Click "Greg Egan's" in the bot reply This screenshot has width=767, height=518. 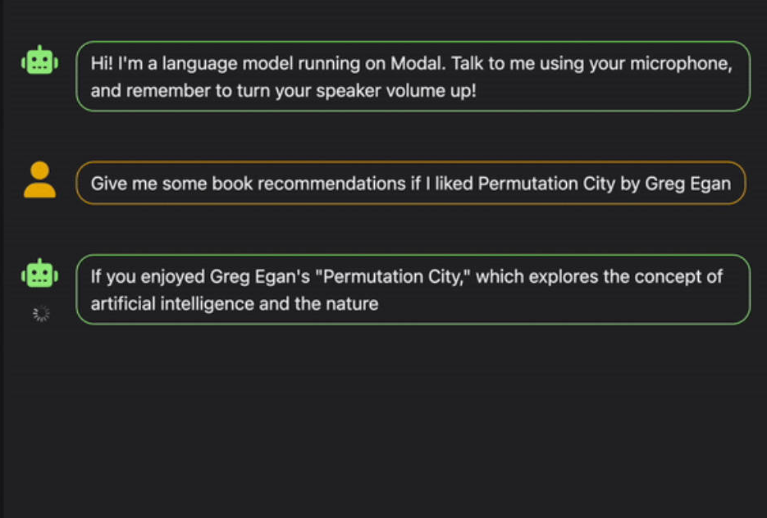260,276
